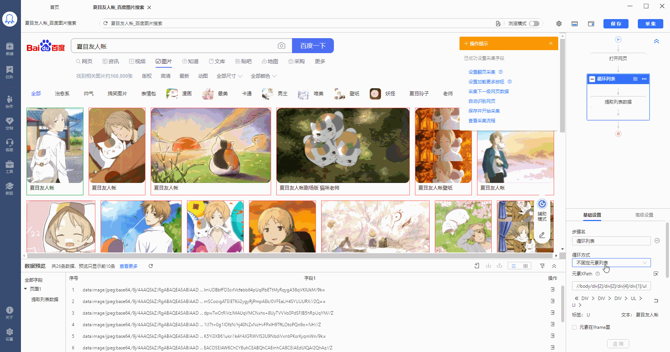Open the 关于 about sidebar icon
The width and height of the screenshot is (670, 352).
(x=10, y=313)
